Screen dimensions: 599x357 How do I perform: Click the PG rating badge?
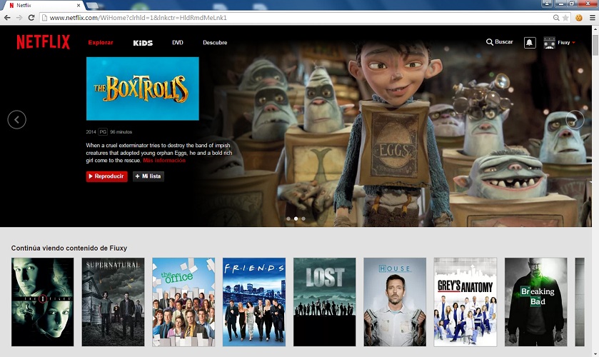tap(103, 132)
